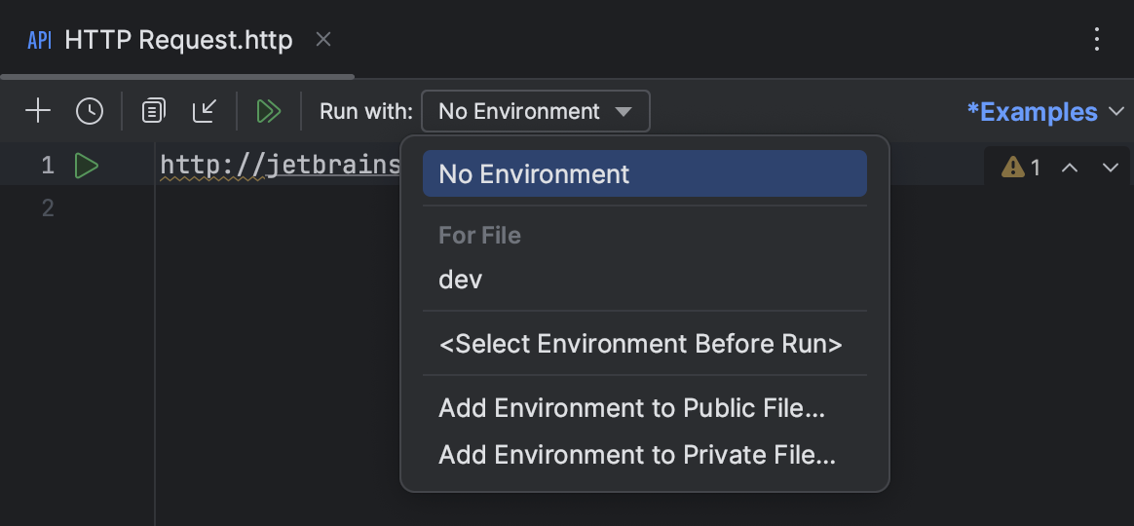Run request on line 1 gutter

pyautogui.click(x=87, y=167)
